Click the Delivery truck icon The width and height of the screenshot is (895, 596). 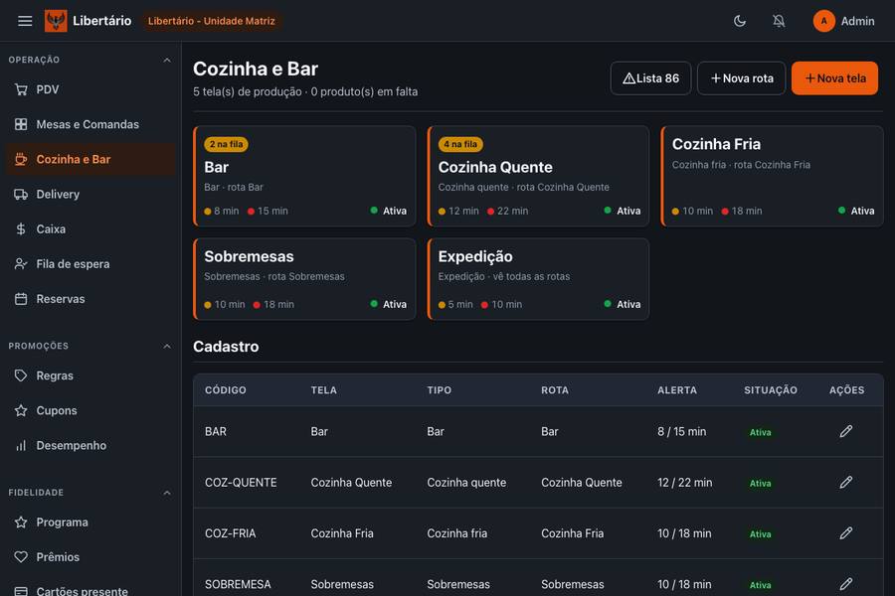[21, 194]
